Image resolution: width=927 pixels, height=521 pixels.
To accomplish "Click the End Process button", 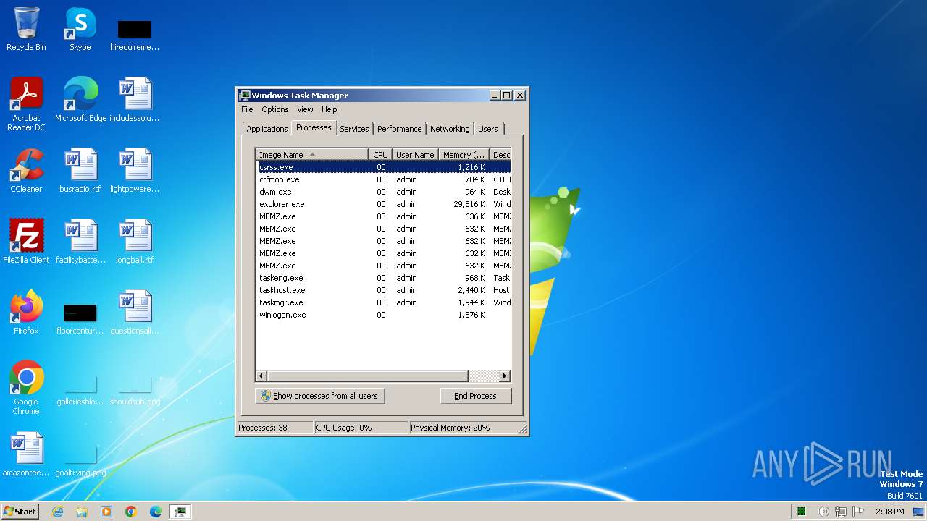I will (475, 396).
